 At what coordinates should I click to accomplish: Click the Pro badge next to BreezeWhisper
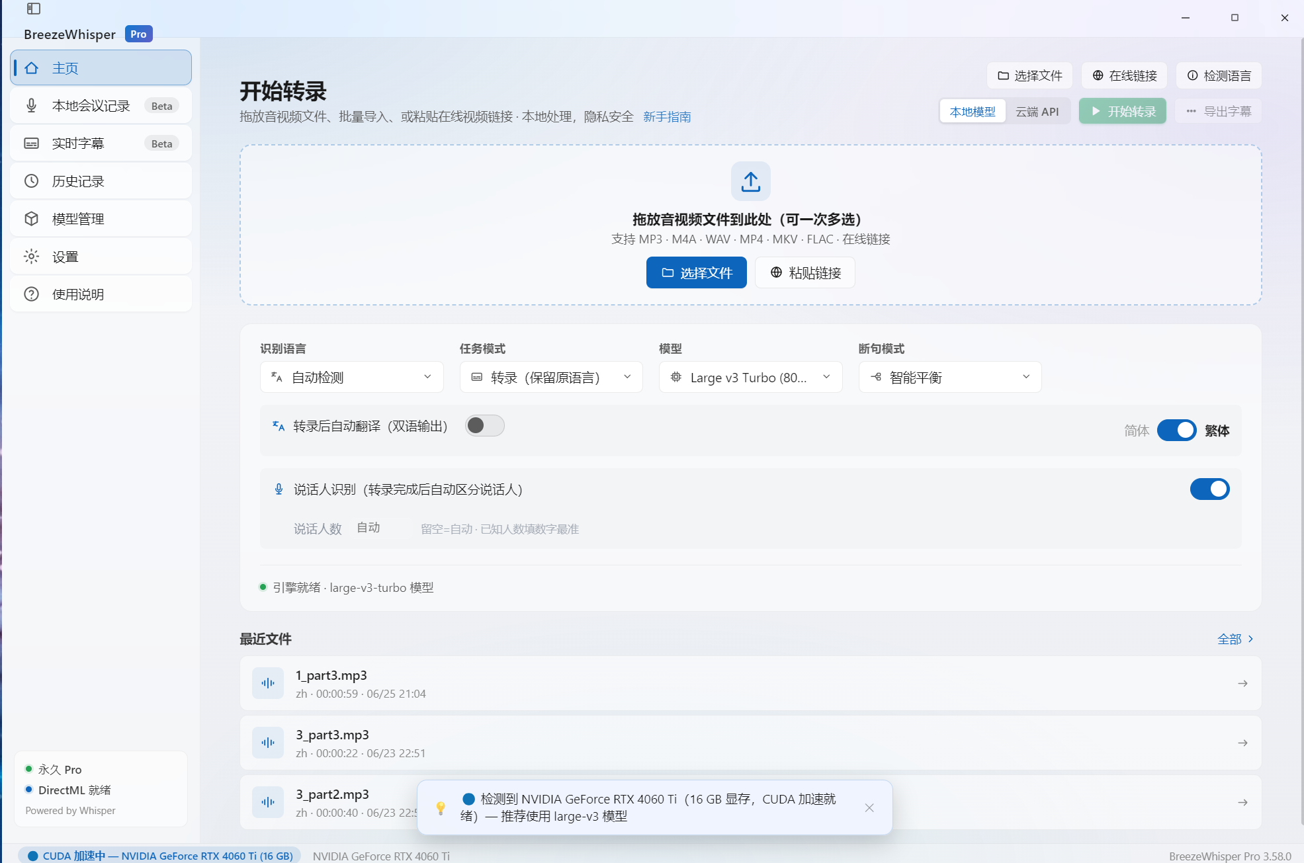[x=138, y=34]
